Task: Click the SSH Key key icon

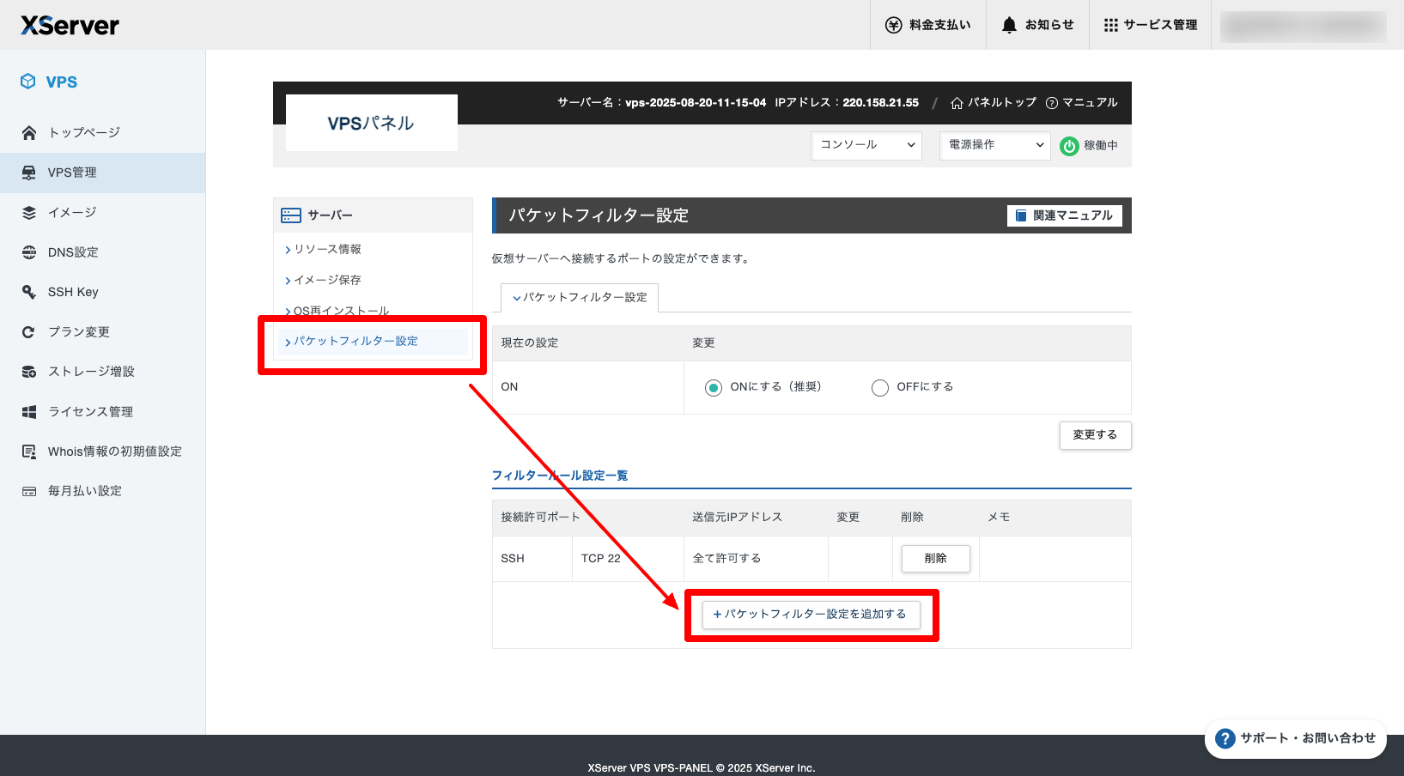Action: (29, 292)
